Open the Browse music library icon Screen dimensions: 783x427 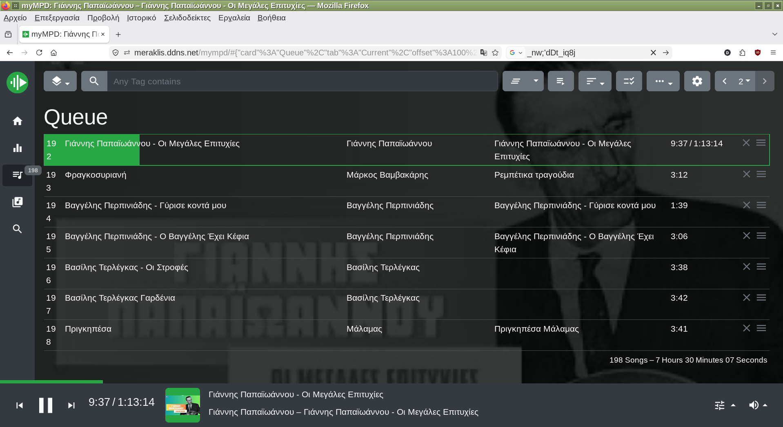17,202
